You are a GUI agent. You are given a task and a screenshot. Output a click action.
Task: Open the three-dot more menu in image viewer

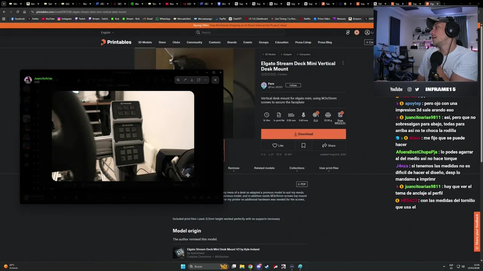coord(205,80)
